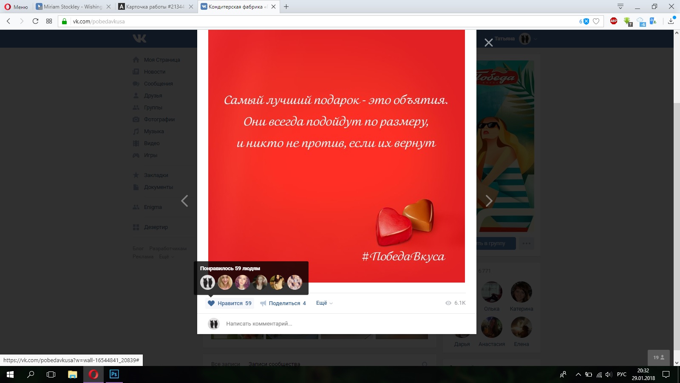Expand the footer Ещё dropdown in sidebar
This screenshot has height=383, width=680.
pyautogui.click(x=167, y=257)
